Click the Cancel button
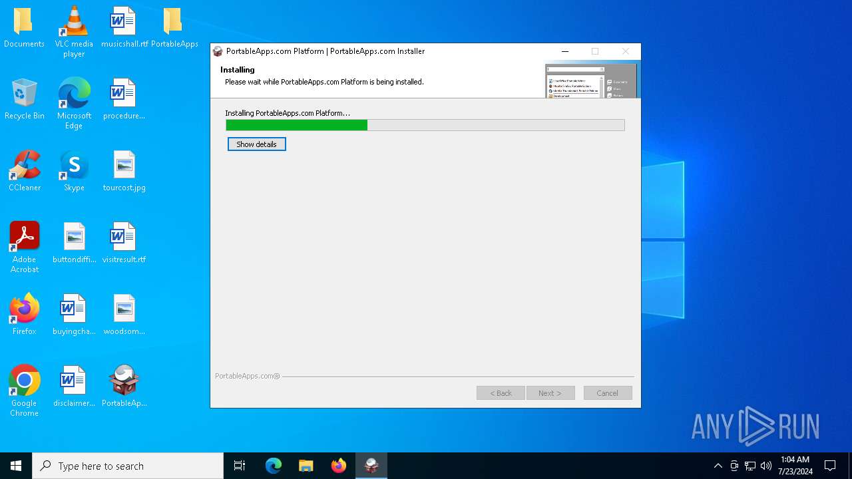The height and width of the screenshot is (479, 852). 607,393
